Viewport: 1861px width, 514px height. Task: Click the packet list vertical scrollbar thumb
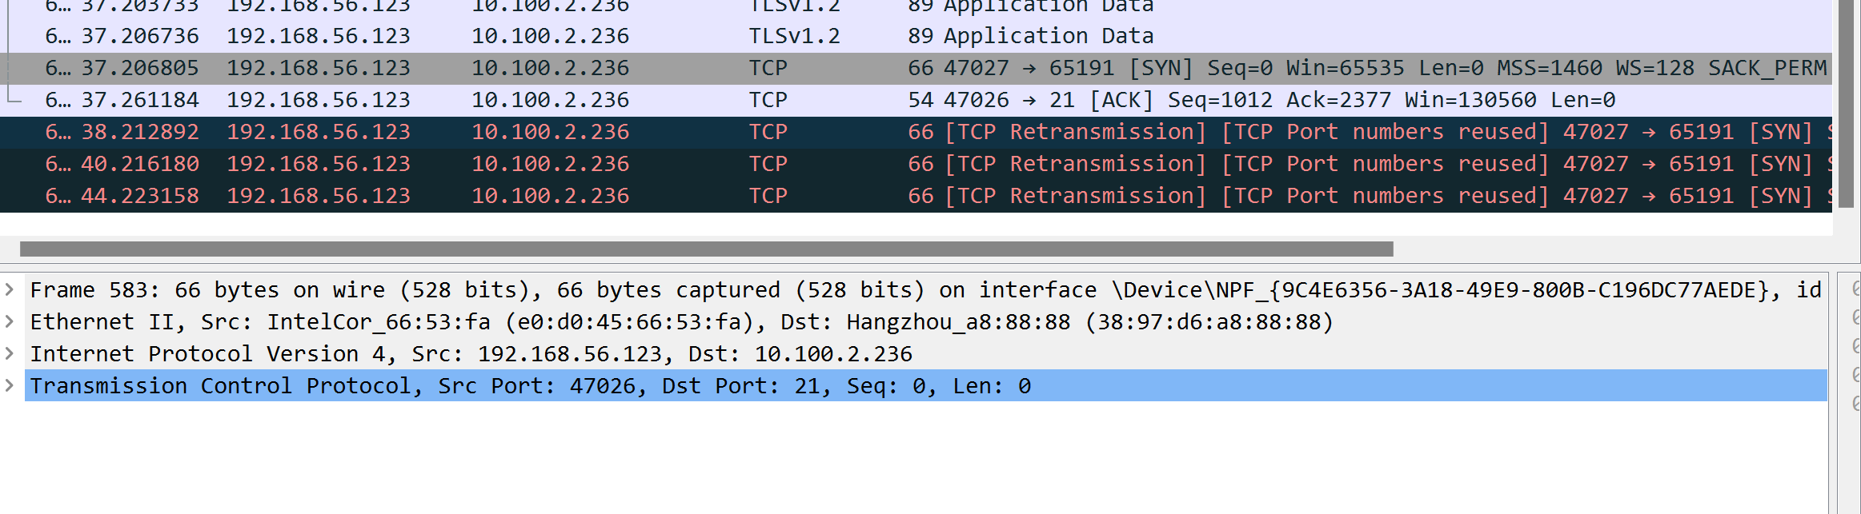1847,104
